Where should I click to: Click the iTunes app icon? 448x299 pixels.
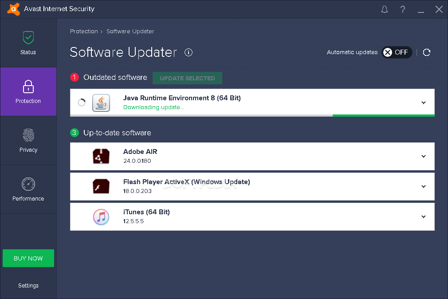101,216
